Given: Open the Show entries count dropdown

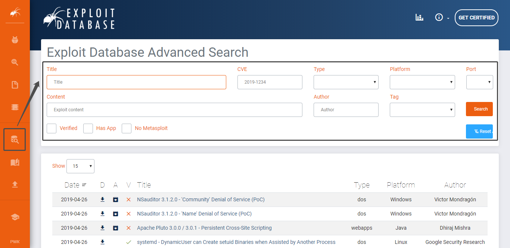Looking at the screenshot, I should pos(80,166).
